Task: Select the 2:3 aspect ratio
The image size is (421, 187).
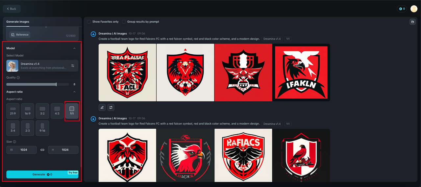Action: [28, 128]
